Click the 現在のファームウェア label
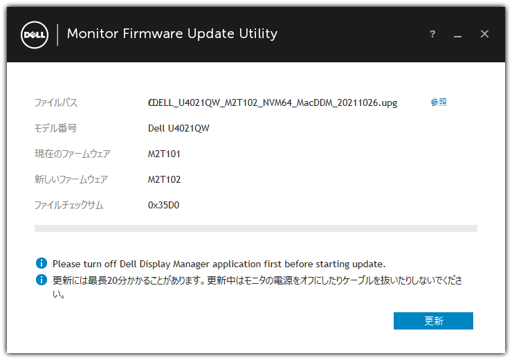512x360 pixels. coord(73,154)
